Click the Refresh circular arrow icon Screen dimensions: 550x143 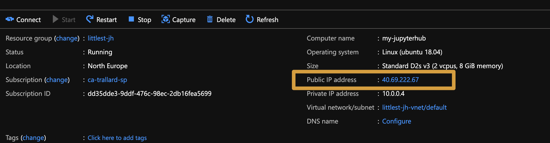point(249,19)
